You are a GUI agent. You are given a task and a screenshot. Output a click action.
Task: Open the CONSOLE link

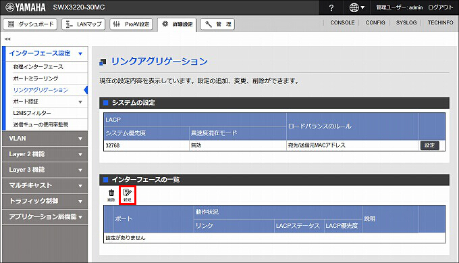[342, 22]
